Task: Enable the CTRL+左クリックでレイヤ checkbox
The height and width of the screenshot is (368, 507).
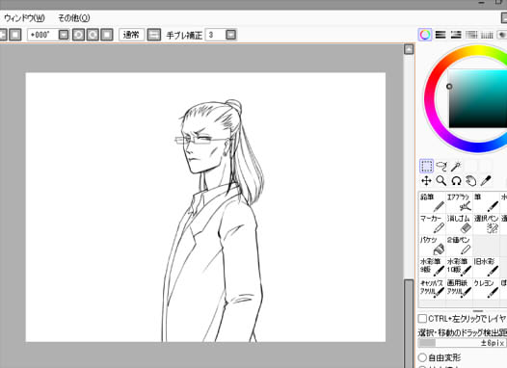Action: pyautogui.click(x=422, y=319)
